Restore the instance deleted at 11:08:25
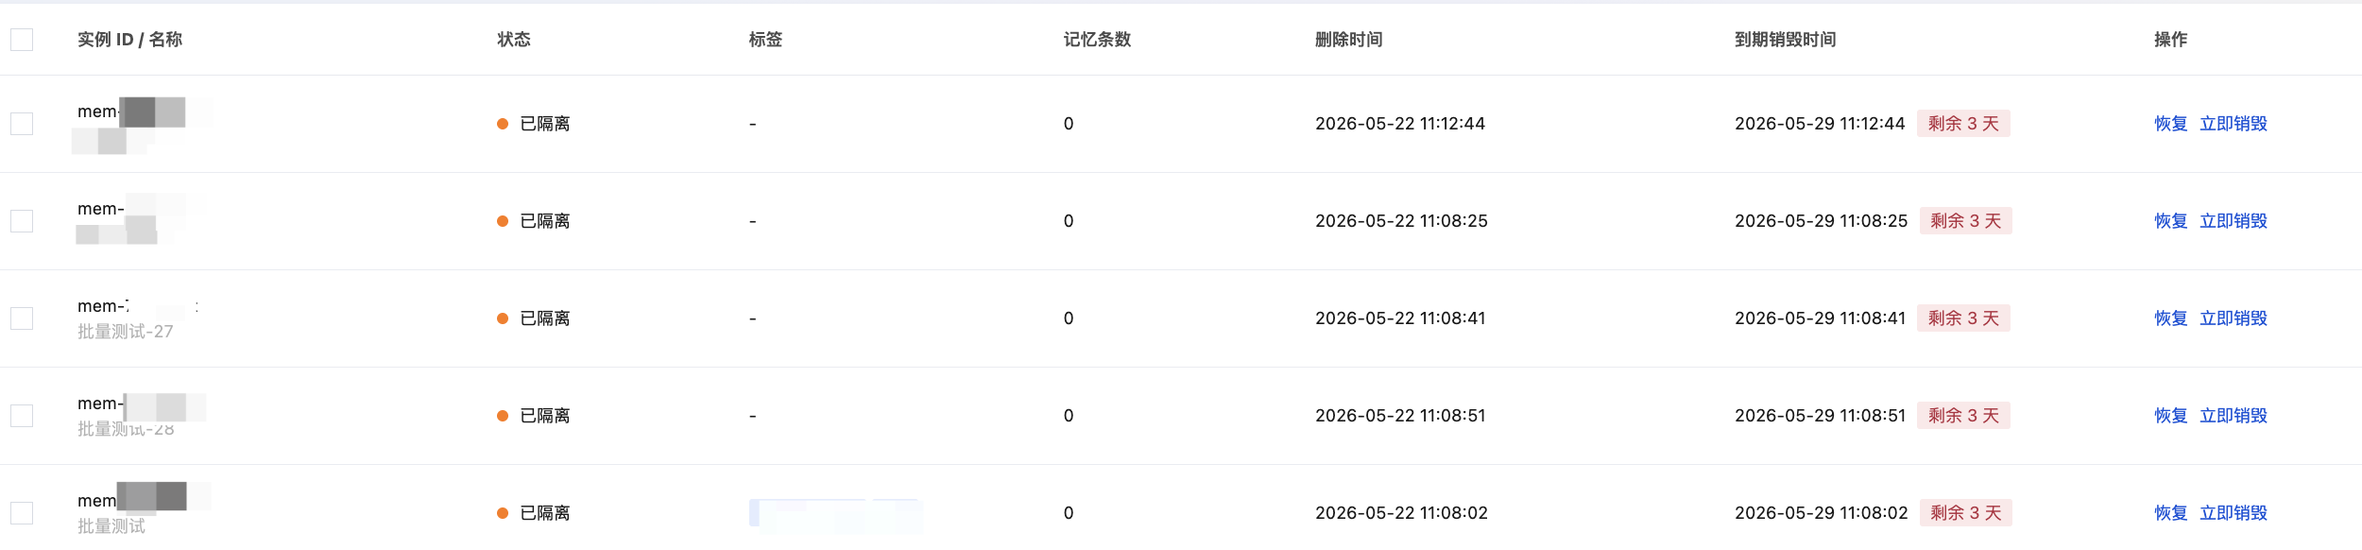 2170,221
